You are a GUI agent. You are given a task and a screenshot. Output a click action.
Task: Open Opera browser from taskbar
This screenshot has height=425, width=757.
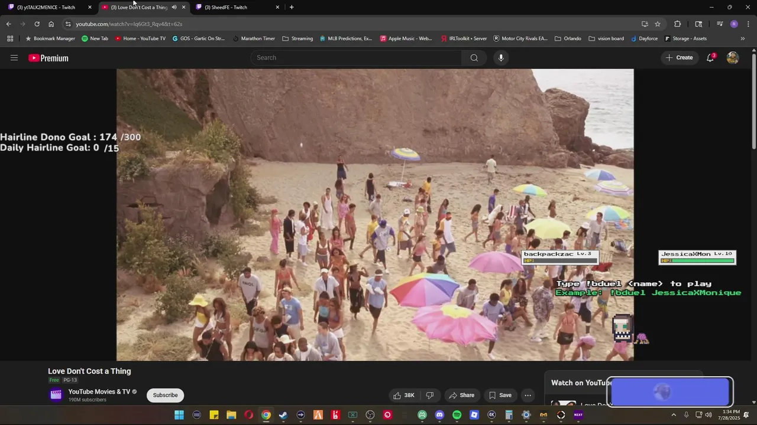point(248,415)
